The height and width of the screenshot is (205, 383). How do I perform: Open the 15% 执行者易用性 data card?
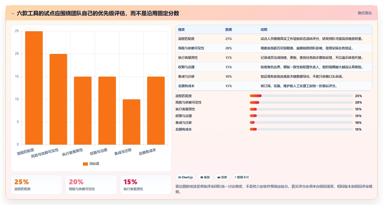(146, 184)
